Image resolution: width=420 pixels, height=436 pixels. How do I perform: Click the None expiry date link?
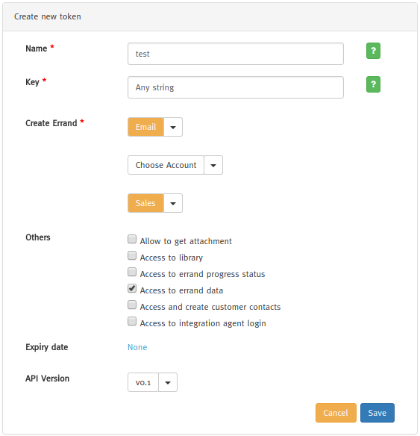137,347
